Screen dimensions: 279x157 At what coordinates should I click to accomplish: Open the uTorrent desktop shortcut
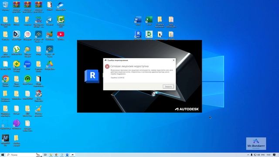17,51
